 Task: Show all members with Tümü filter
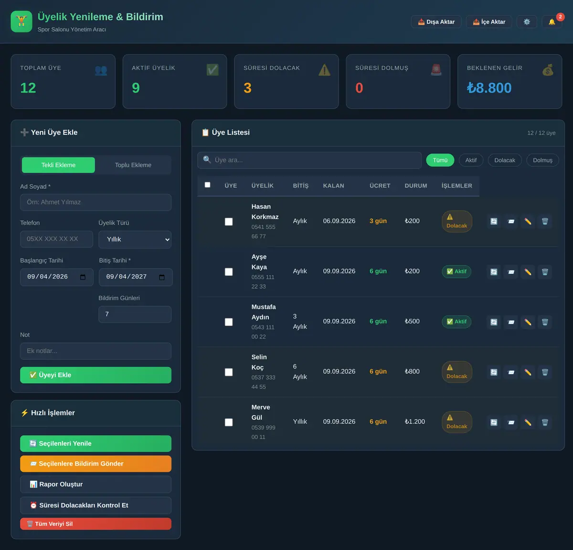pyautogui.click(x=440, y=161)
